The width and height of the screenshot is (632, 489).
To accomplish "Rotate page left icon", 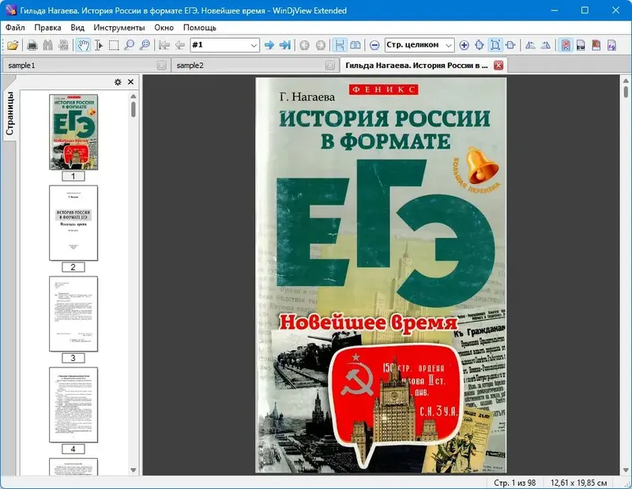I will click(530, 45).
